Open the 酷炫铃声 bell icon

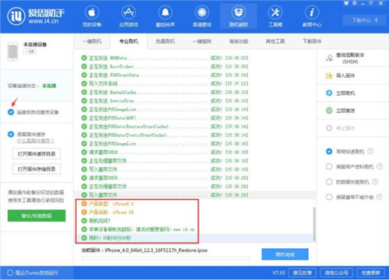tap(165, 12)
